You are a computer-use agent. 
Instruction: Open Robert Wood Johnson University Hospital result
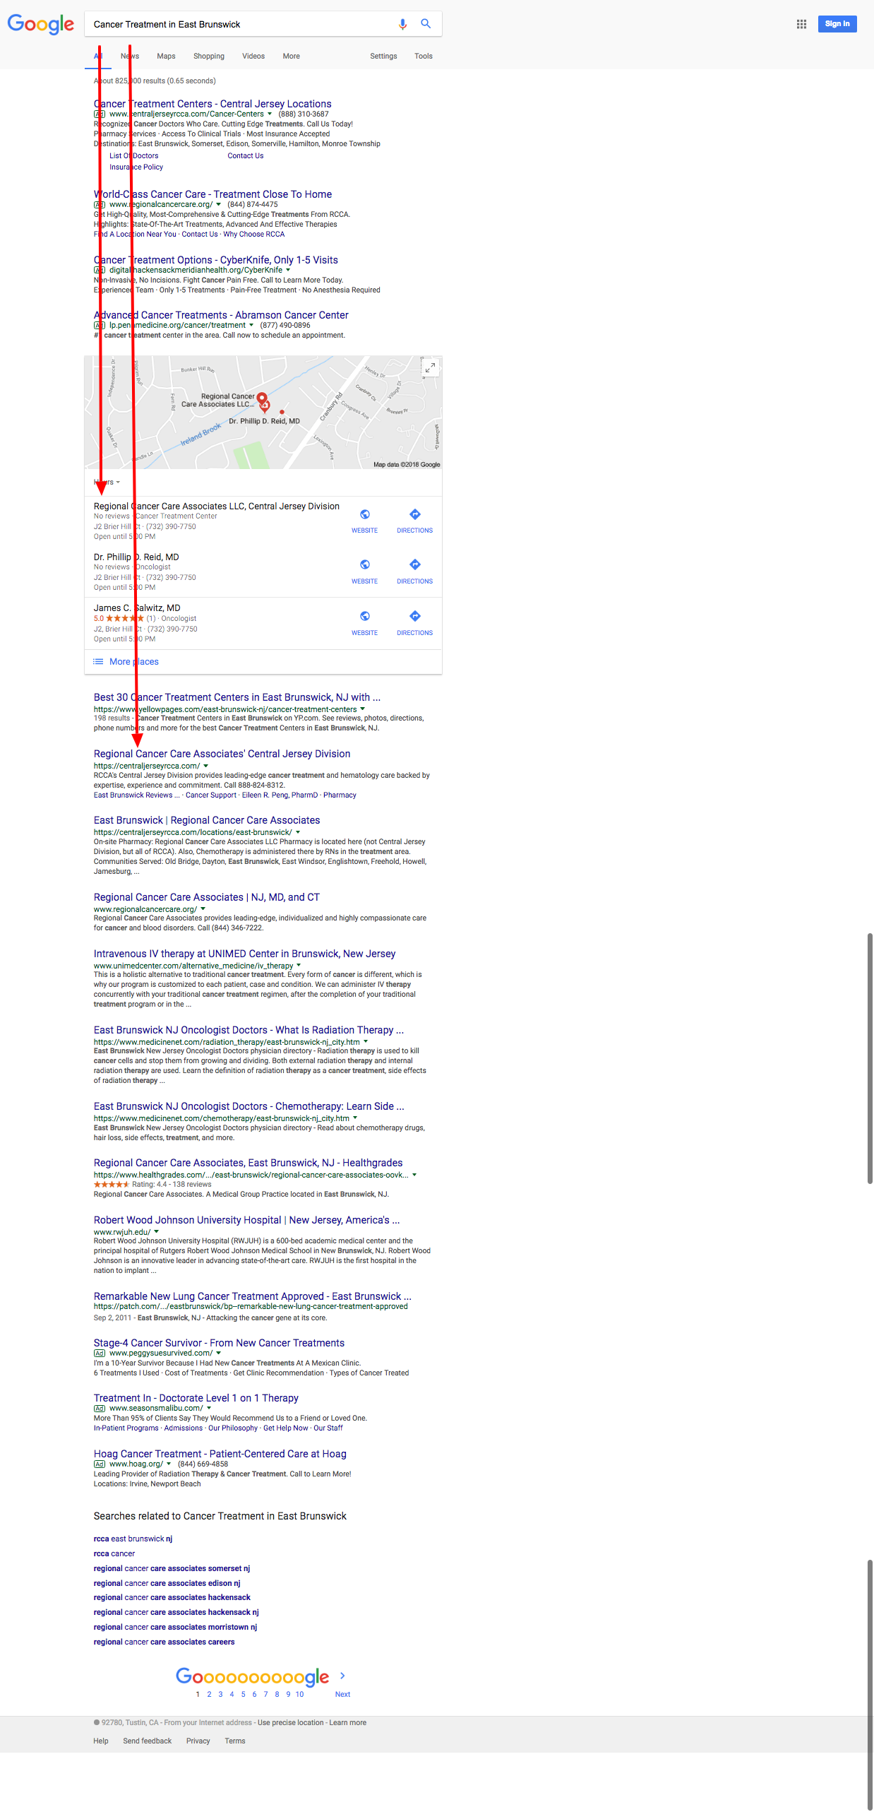point(247,1220)
